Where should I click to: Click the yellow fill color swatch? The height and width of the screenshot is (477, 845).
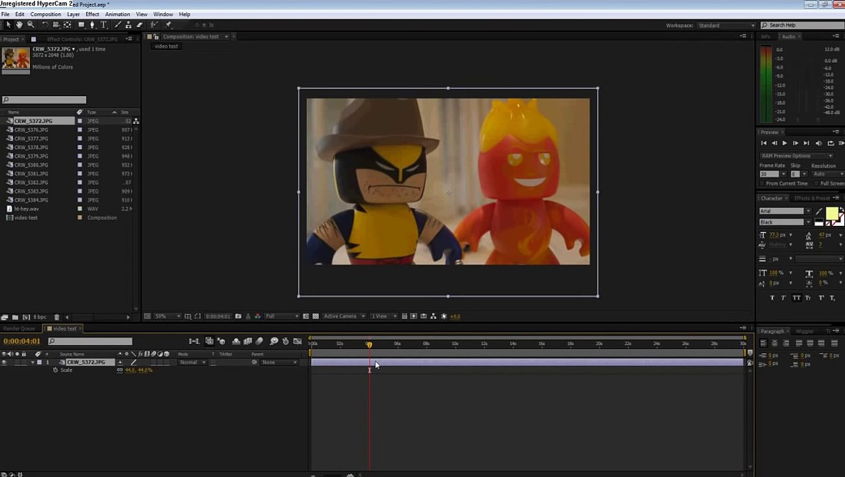click(x=832, y=213)
